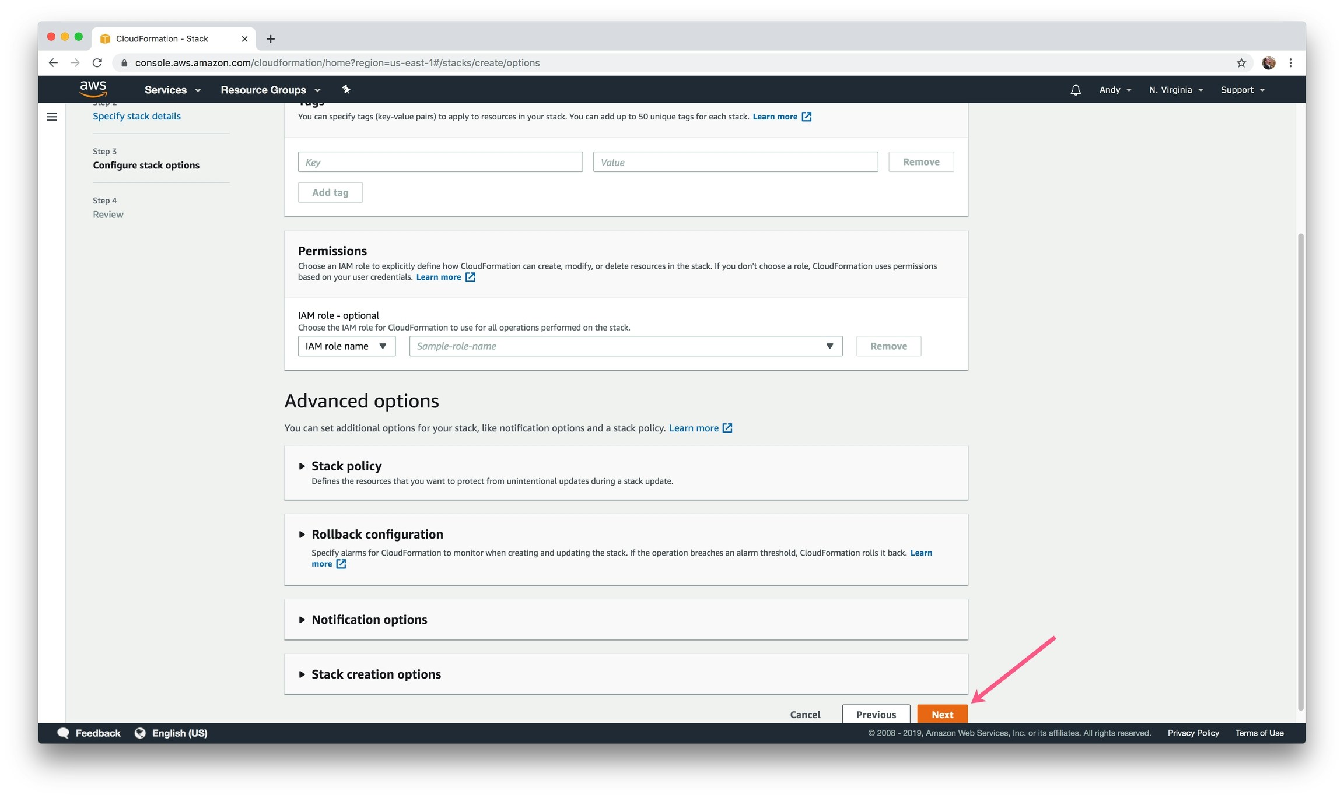1344x798 pixels.
Task: Select Configure stack options step
Action: 146,165
